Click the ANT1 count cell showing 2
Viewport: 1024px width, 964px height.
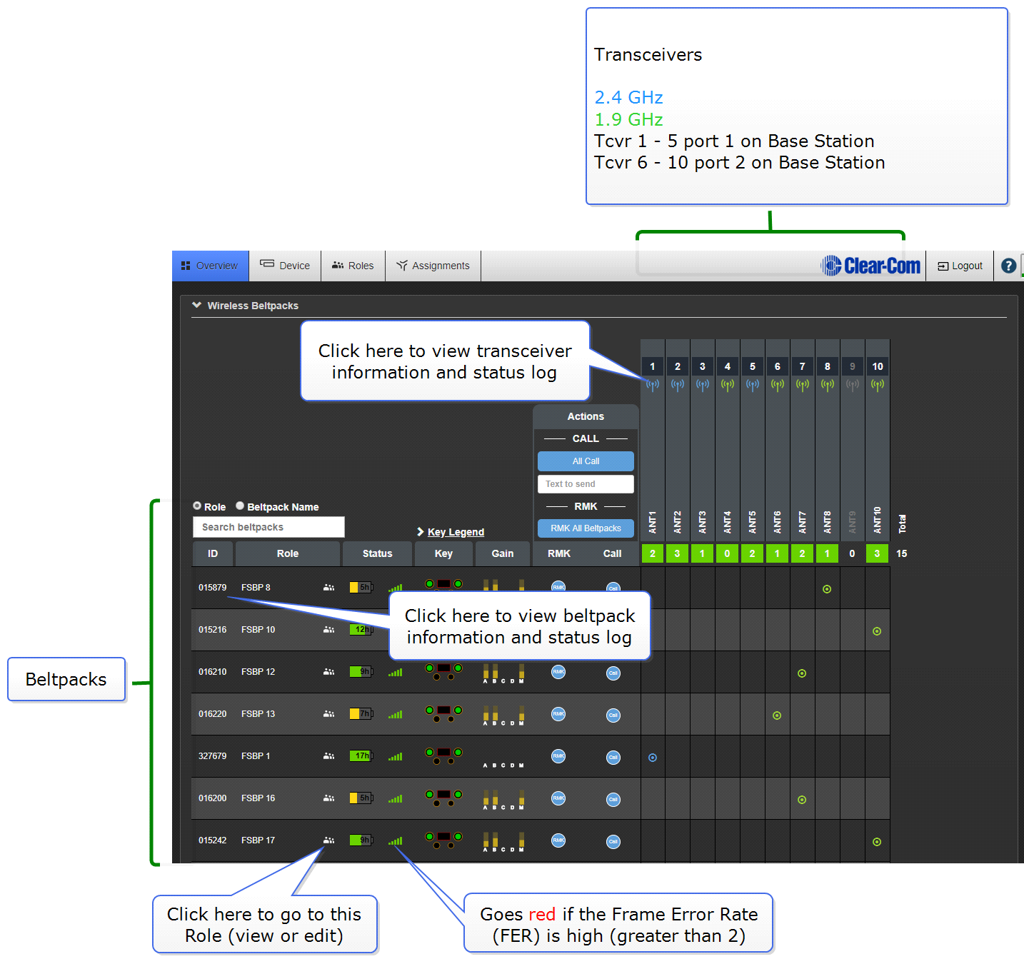click(x=653, y=553)
